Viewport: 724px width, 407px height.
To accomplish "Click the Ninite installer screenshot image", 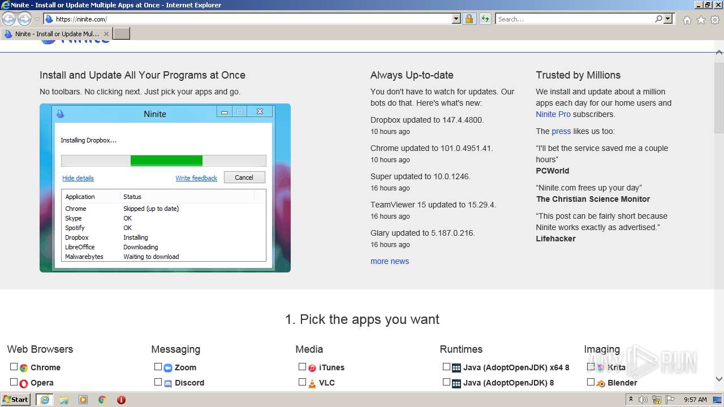I will [165, 188].
